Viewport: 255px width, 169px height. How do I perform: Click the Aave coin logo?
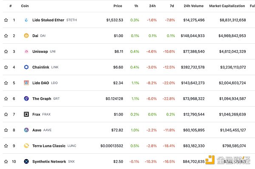click(x=26, y=130)
